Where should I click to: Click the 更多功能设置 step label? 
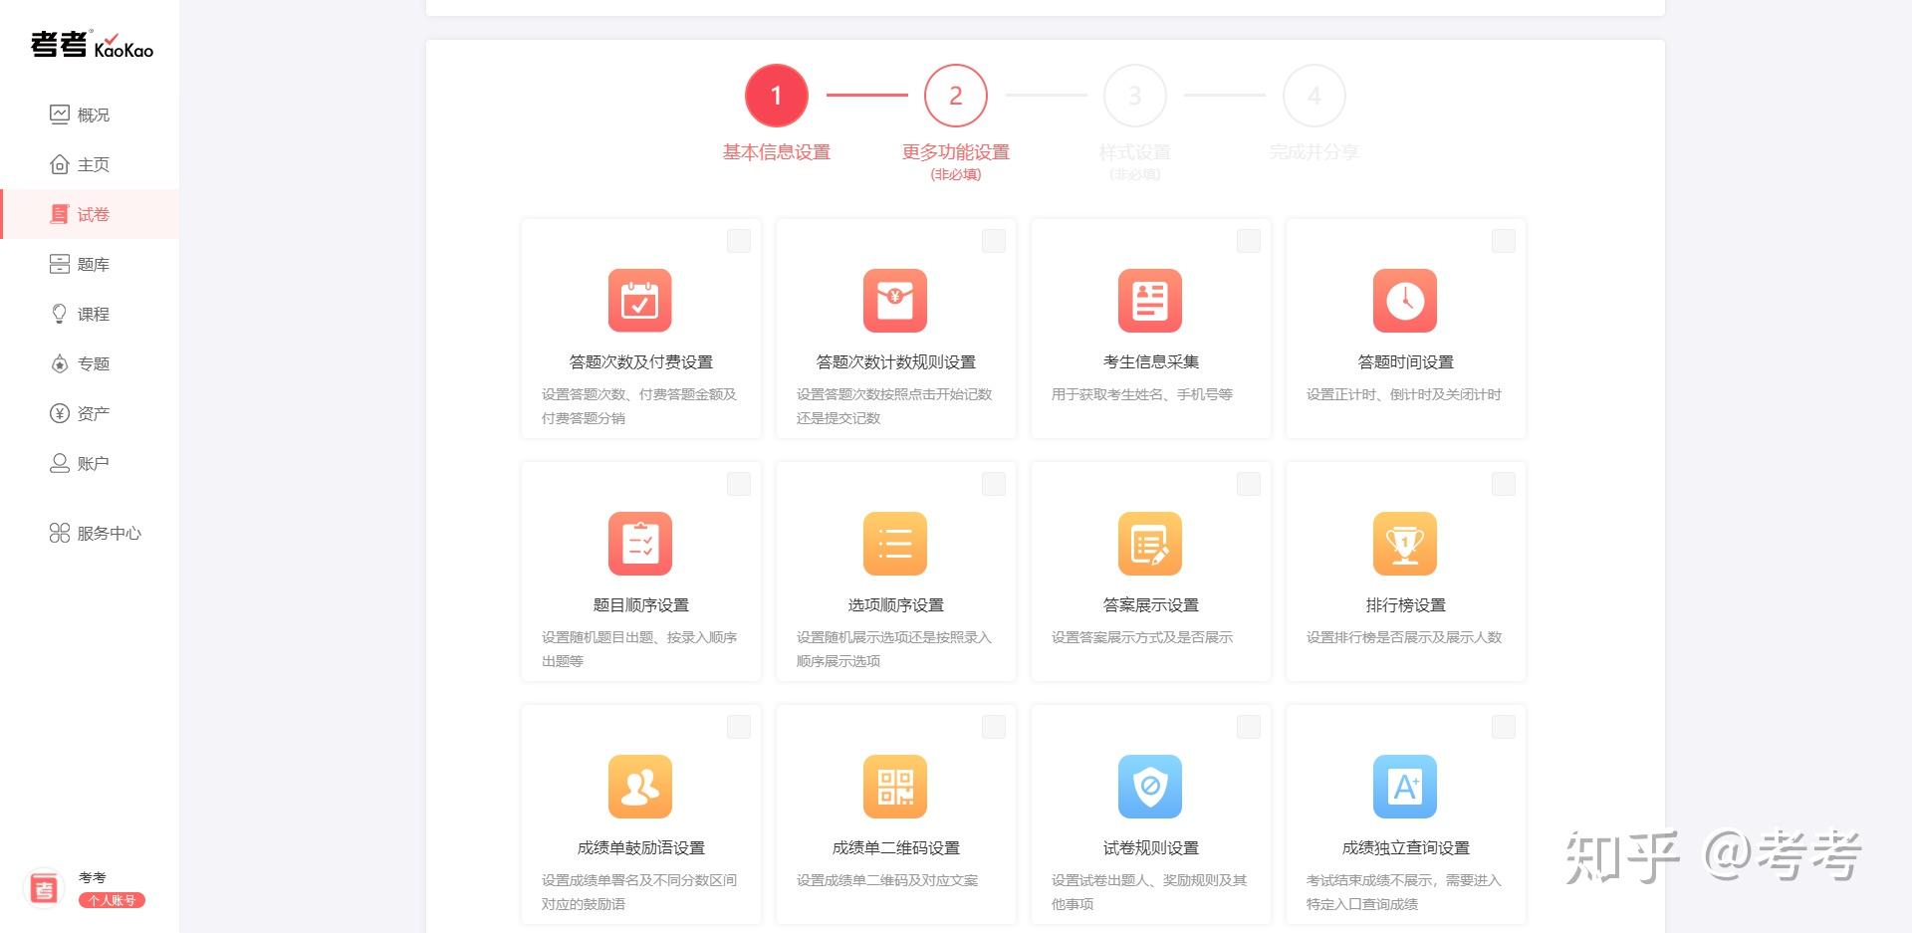click(x=956, y=151)
